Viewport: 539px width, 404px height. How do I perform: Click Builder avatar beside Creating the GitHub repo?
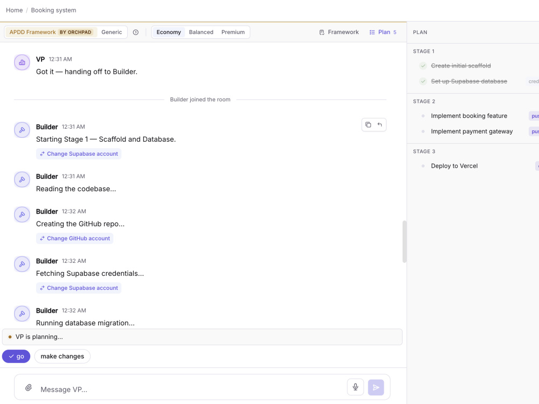(x=22, y=215)
